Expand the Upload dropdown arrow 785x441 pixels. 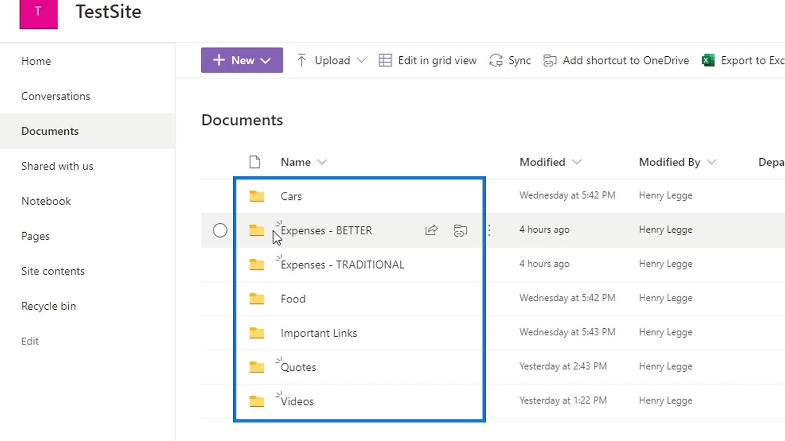362,60
